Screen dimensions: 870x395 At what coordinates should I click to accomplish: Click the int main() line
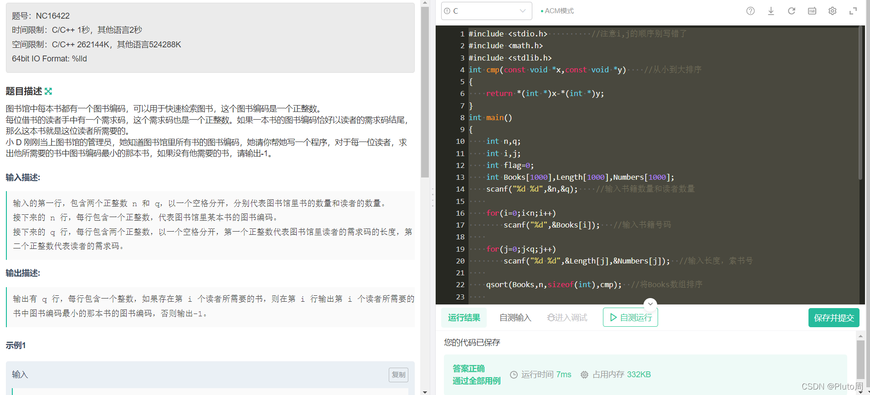click(490, 117)
